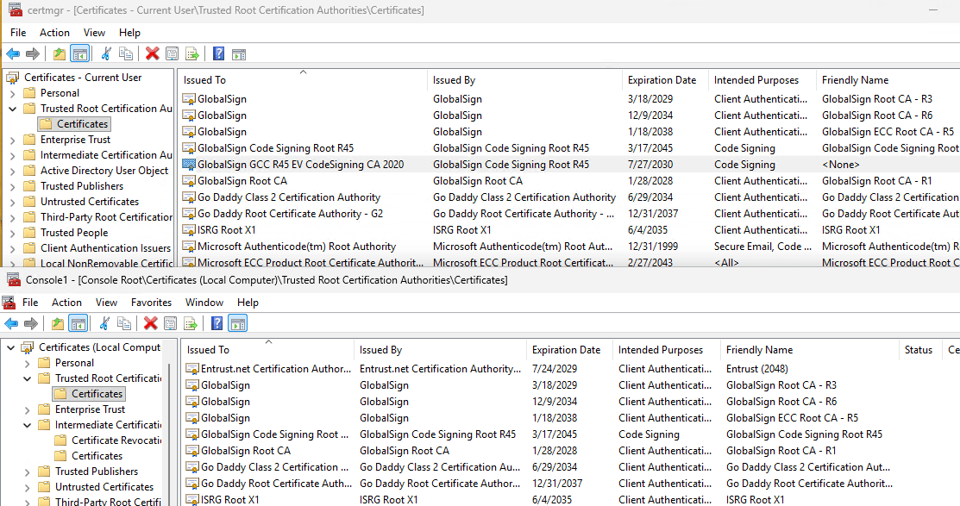Expand Enterprise Trust in Console1 tree

pos(27,409)
